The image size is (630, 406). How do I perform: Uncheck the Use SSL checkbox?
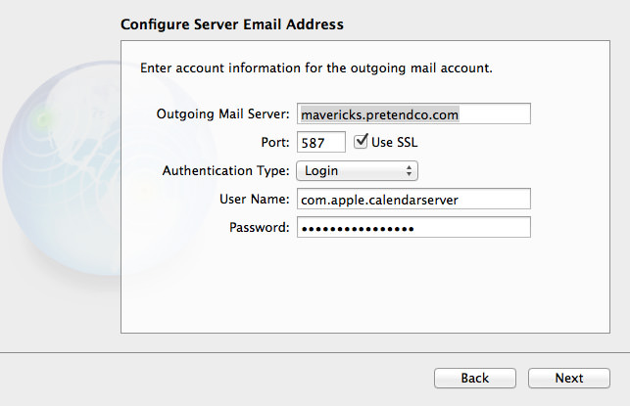361,141
